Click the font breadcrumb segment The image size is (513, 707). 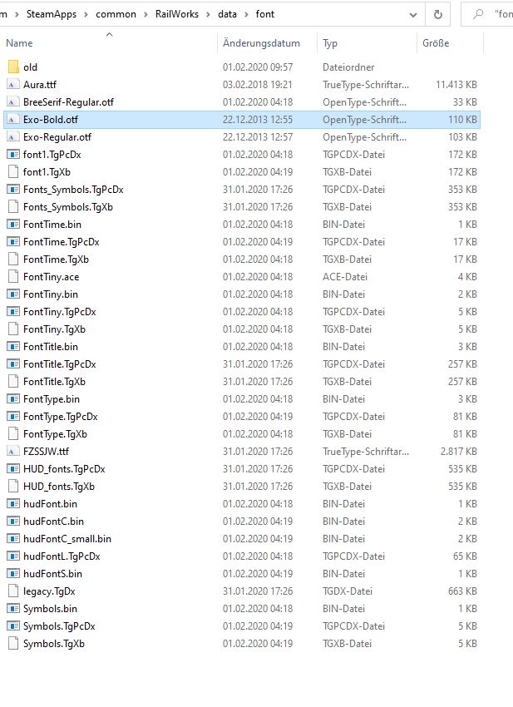265,14
